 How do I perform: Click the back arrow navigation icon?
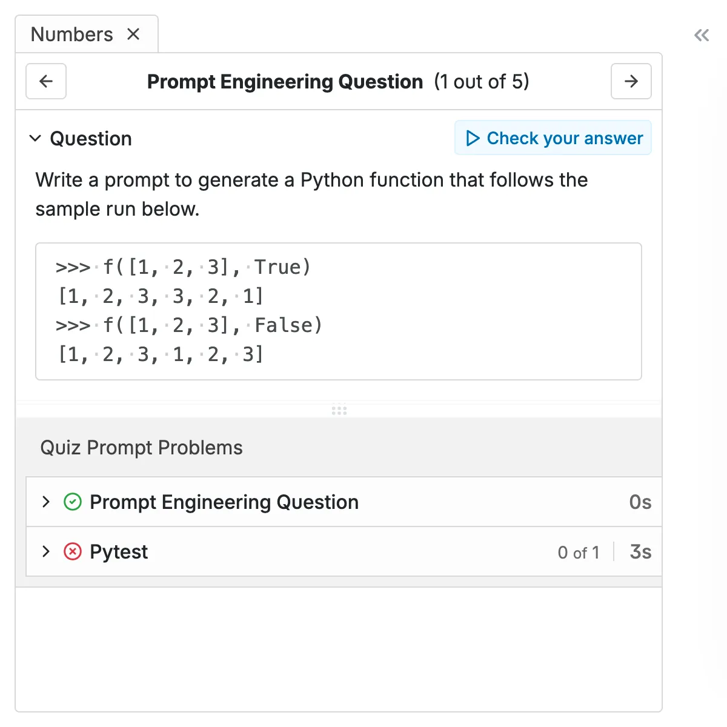click(x=46, y=81)
